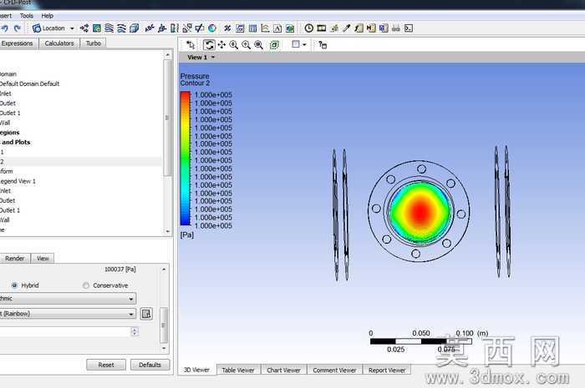Select the Hybrid radio button
Image resolution: width=585 pixels, height=388 pixels.
pos(14,285)
